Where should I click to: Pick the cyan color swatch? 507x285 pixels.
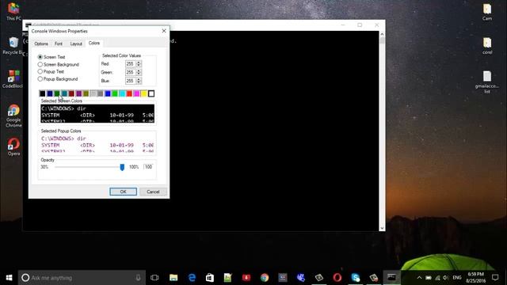[x=122, y=93]
